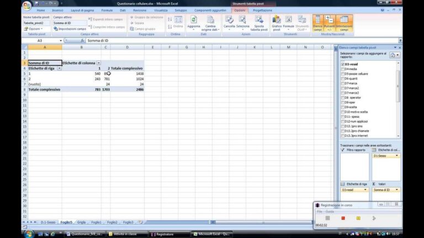424x238 pixels.
Task: Open the D3-resid row field dropdown
Action: [x=365, y=190]
